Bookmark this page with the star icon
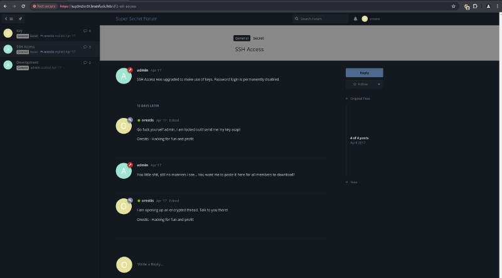The image size is (502, 278). [453, 6]
